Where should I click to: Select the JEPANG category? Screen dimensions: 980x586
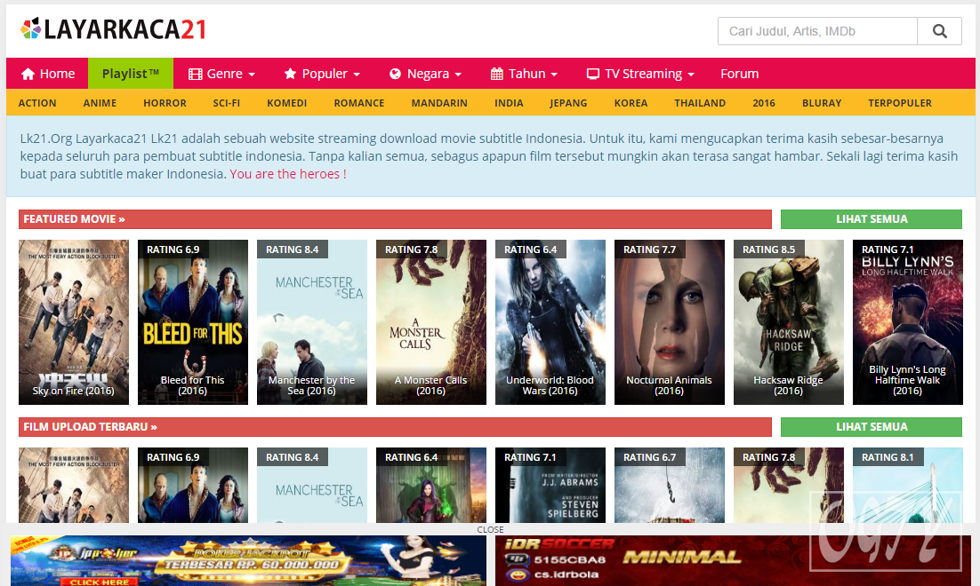point(568,103)
